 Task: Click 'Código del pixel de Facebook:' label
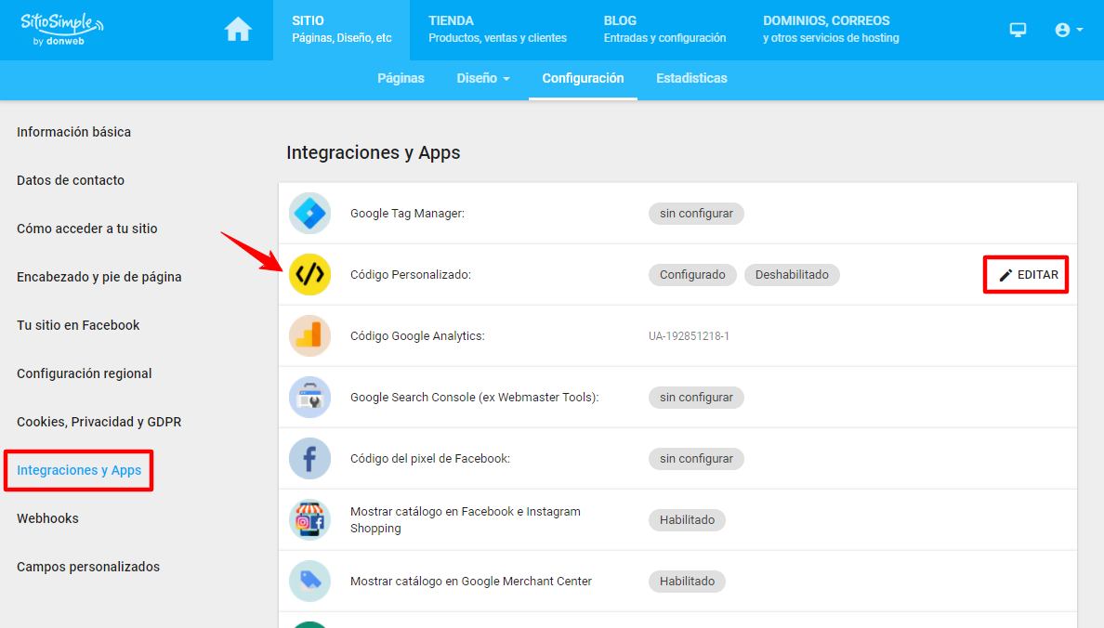coord(430,458)
